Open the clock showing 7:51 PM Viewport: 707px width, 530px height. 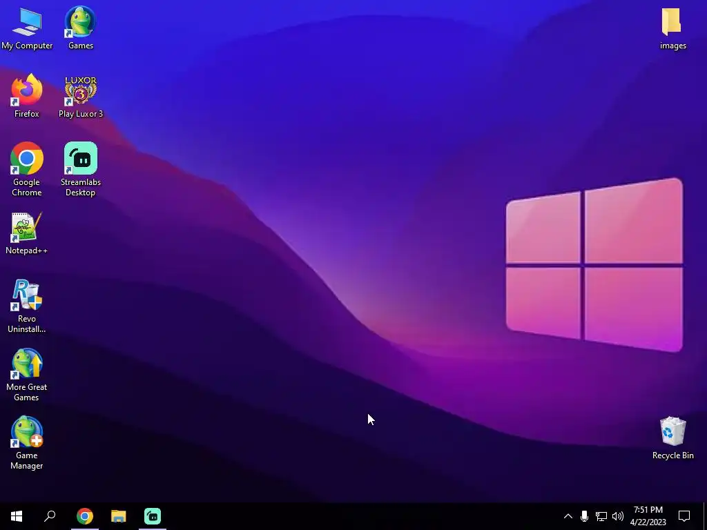tap(648, 516)
